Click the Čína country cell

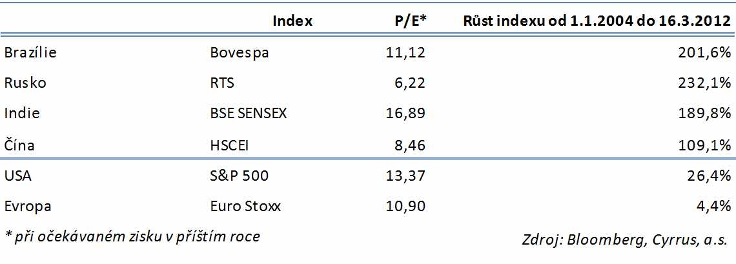tap(19, 145)
